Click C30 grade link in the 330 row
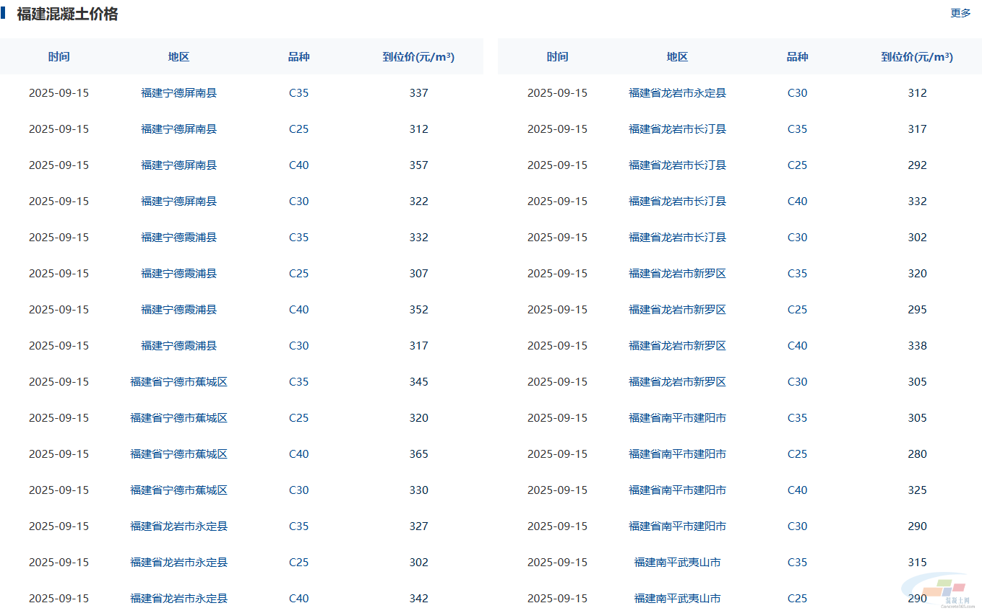The image size is (982, 616). 298,490
